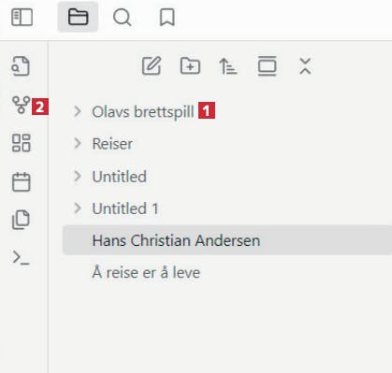Toggle the left sidebar collapse icon

[22, 17]
